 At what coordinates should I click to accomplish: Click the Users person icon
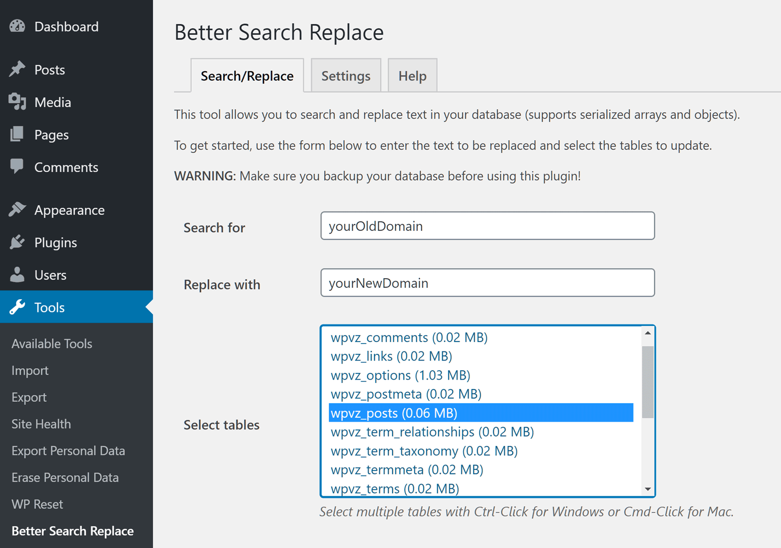(17, 274)
